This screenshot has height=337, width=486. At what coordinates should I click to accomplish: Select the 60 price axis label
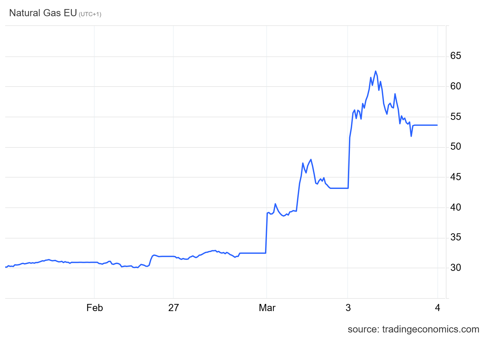click(x=456, y=86)
